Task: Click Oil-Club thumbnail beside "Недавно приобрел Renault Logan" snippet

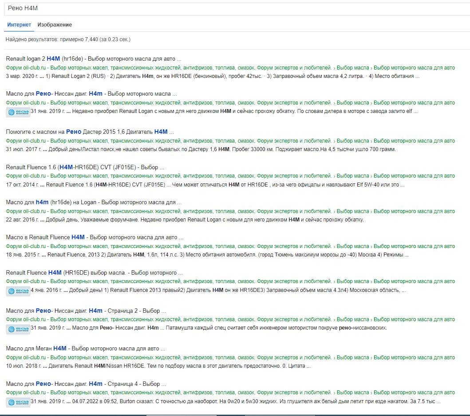Action: pyautogui.click(x=18, y=112)
